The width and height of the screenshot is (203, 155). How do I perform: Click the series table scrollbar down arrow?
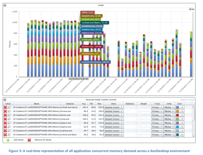193,136
